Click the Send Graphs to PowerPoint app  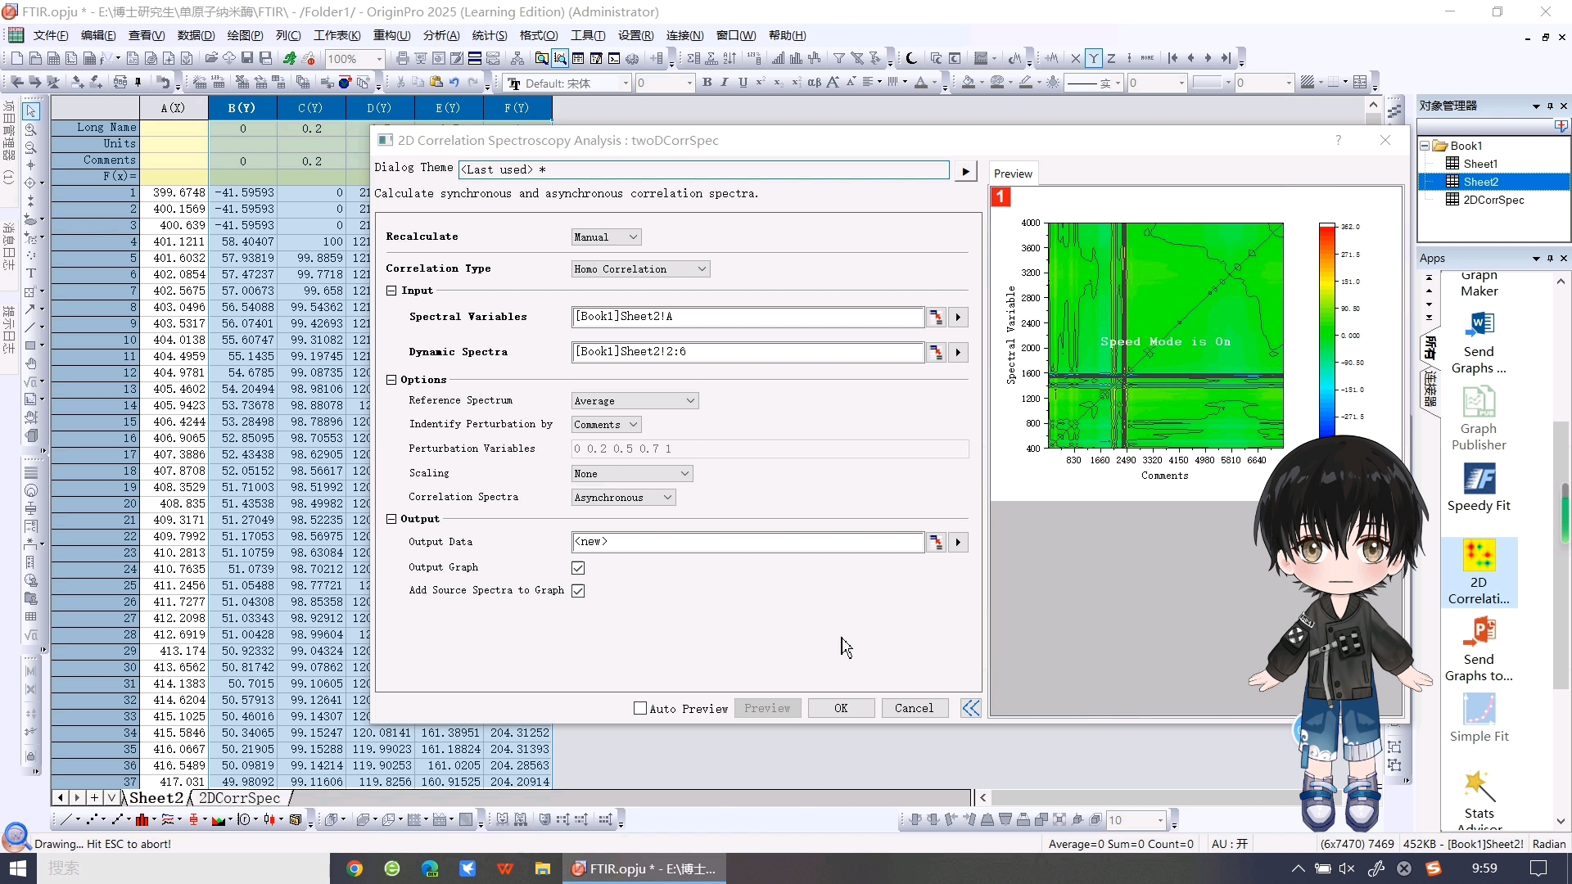(x=1479, y=633)
